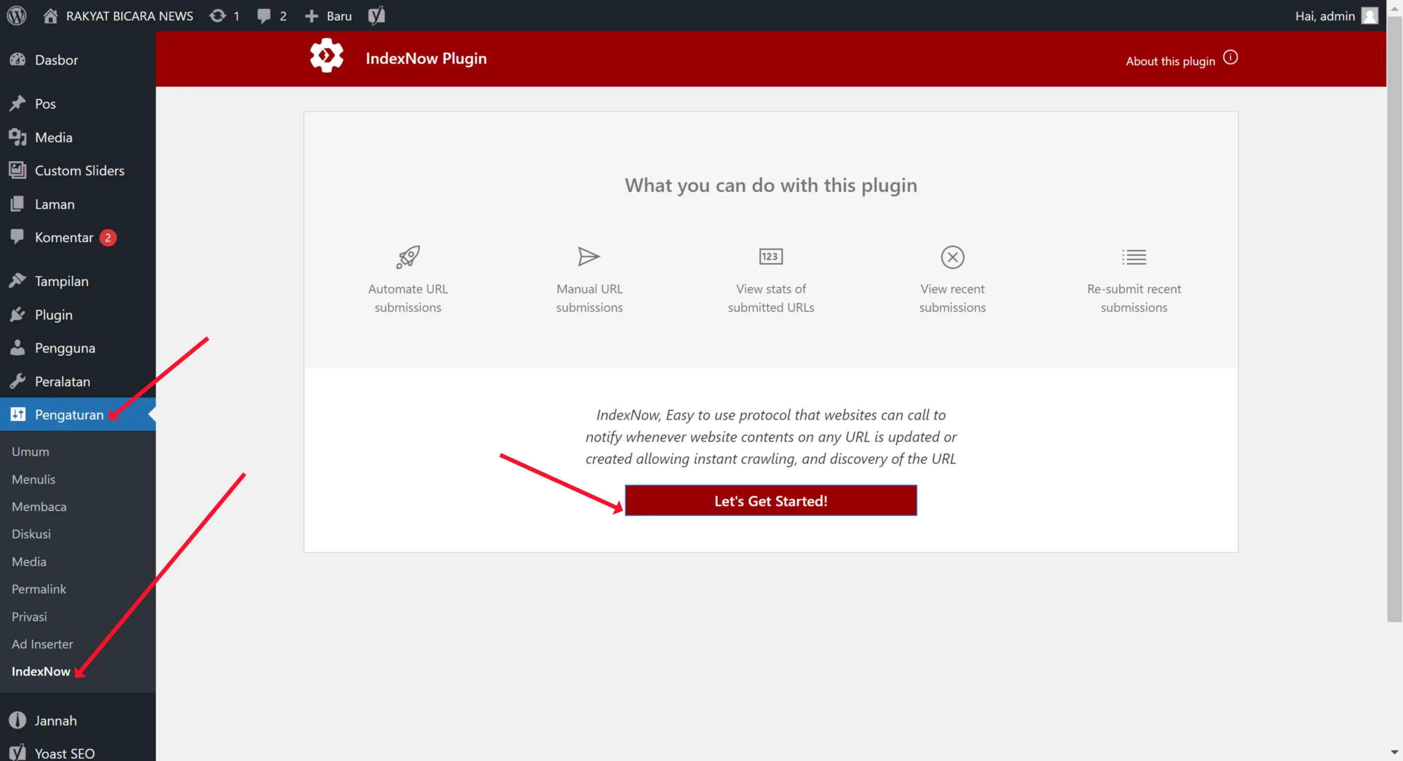Screen dimensions: 1403x761
Task: Go to Diskusi settings
Action: point(31,534)
